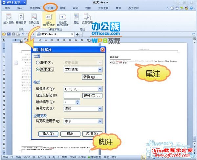Click 页码: 25 in status bar
This screenshot has height=160, width=197.
[x=8, y=157]
